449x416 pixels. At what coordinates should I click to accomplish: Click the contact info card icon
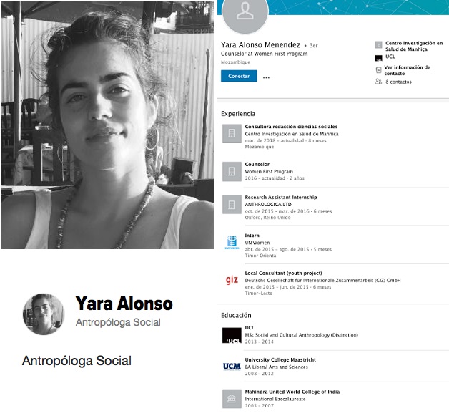coord(378,69)
